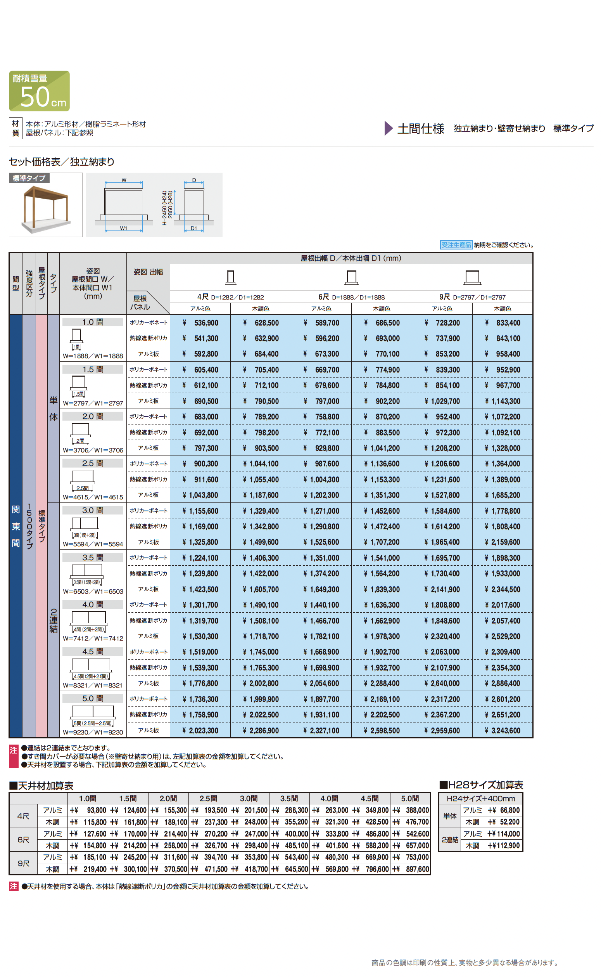
Task: Select the 1.0間 frame figure icon
Action: click(x=76, y=336)
